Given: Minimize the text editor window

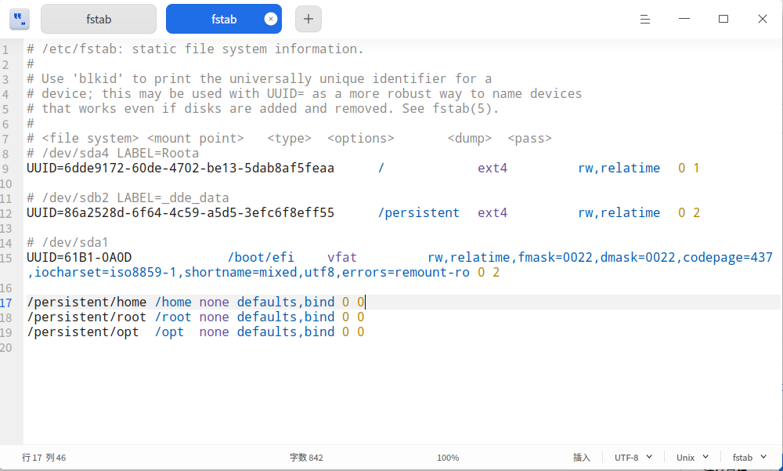Looking at the screenshot, I should tap(684, 19).
